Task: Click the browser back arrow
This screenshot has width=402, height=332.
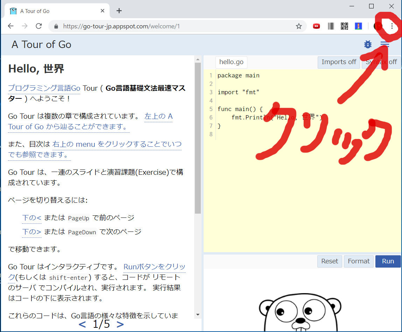Action: 11,26
